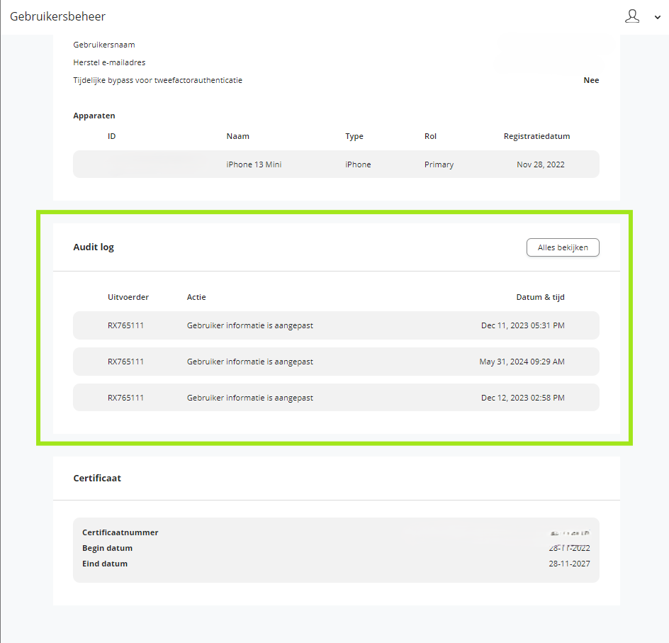The image size is (669, 643).
Task: Click the Uitvoerder column header
Action: point(128,297)
